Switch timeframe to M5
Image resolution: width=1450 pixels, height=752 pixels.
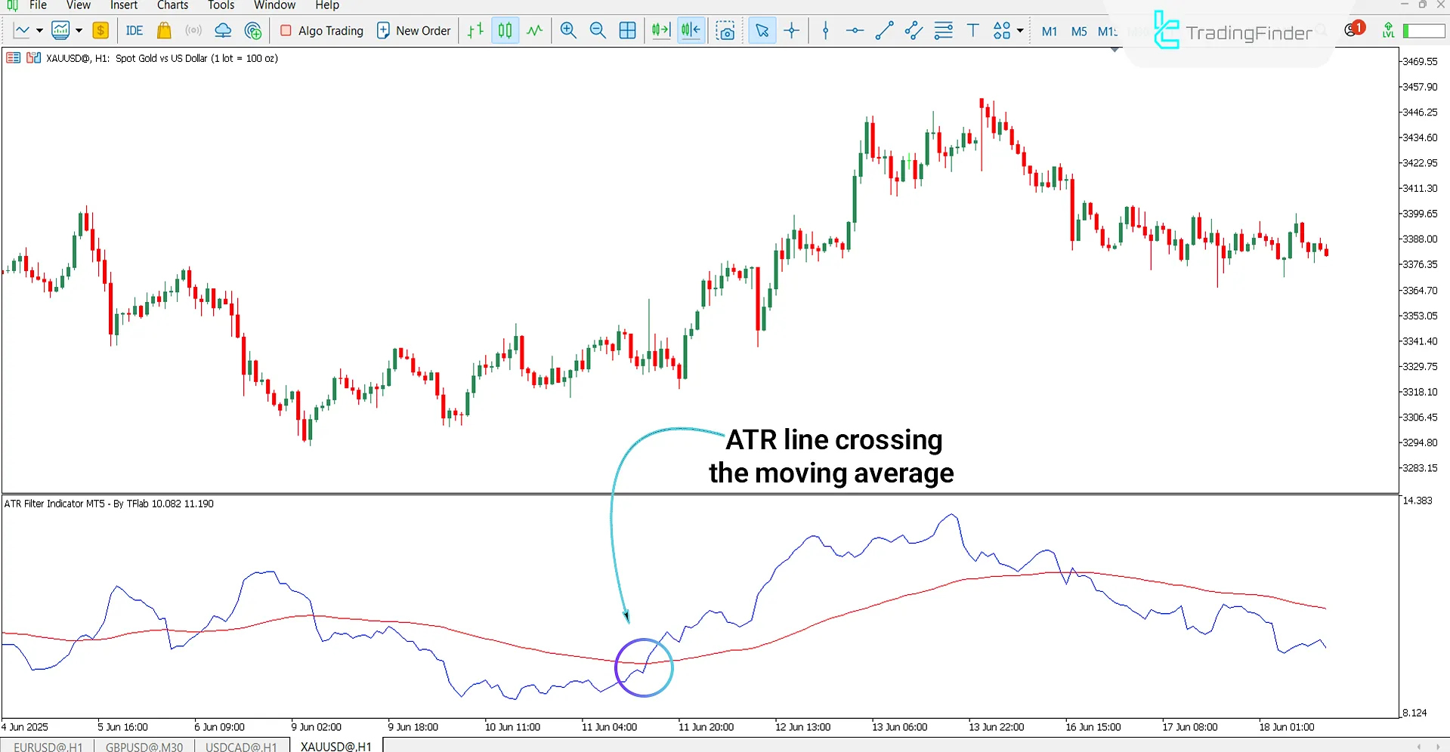coord(1078,31)
